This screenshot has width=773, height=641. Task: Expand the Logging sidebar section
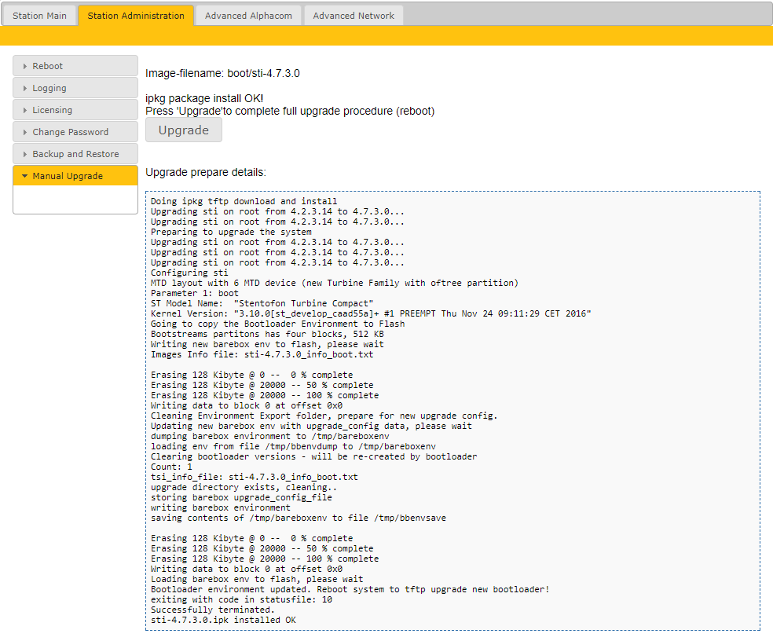75,88
